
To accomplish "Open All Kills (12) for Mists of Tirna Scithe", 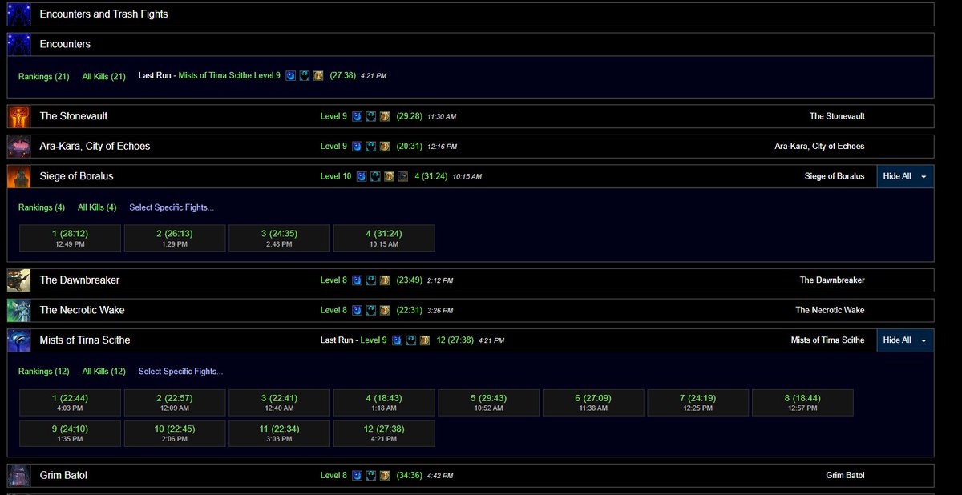I will (104, 372).
